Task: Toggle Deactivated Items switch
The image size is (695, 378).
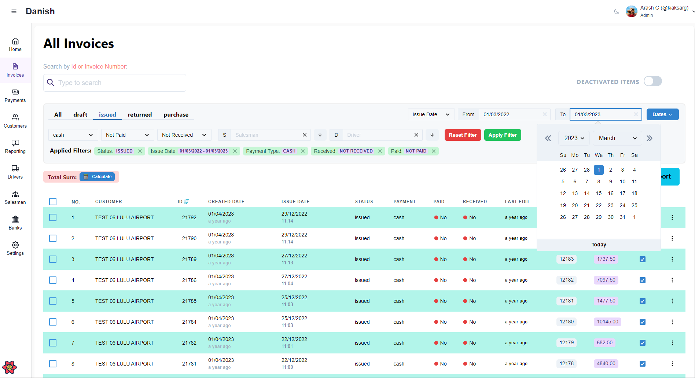Action: pos(653,81)
